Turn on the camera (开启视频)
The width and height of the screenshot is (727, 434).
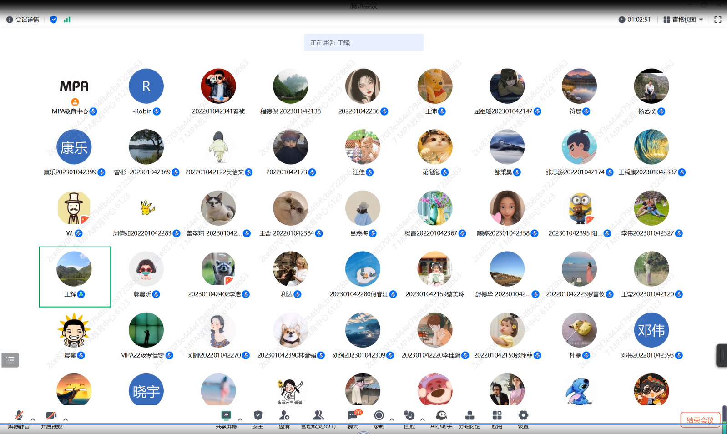pyautogui.click(x=51, y=416)
